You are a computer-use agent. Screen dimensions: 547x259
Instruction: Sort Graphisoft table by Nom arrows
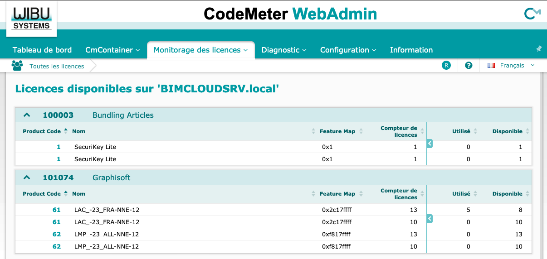click(313, 194)
